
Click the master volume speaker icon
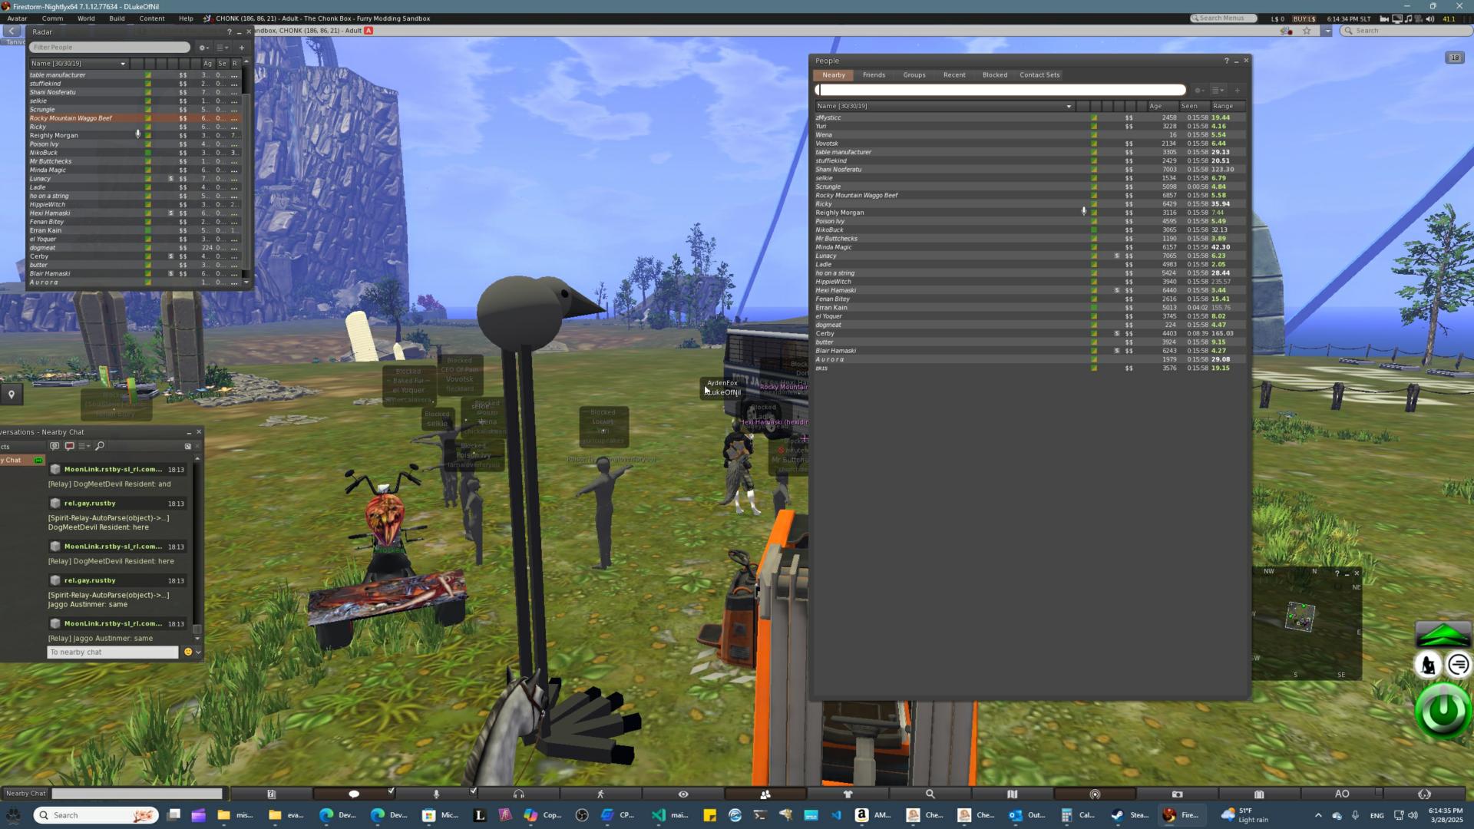[1429, 18]
